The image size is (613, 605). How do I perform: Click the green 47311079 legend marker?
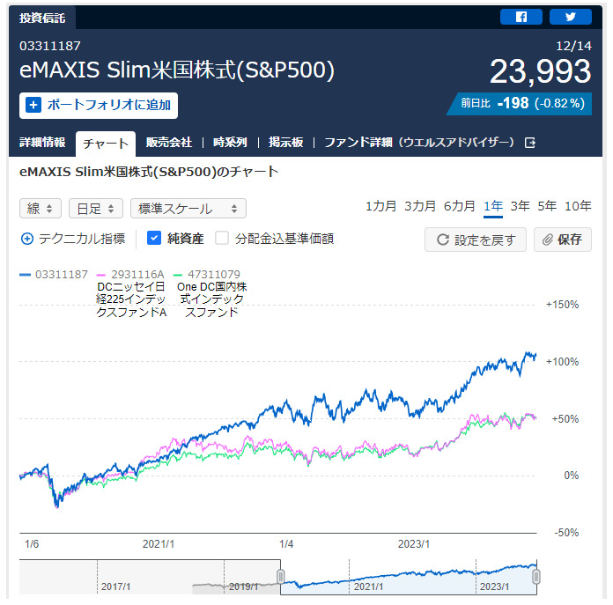point(178,275)
